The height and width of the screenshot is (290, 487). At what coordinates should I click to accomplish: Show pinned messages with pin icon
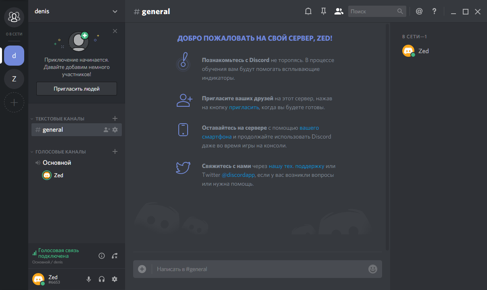pos(323,11)
